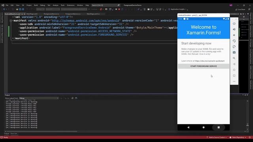Open the solution platform dropdown

[53, 9]
